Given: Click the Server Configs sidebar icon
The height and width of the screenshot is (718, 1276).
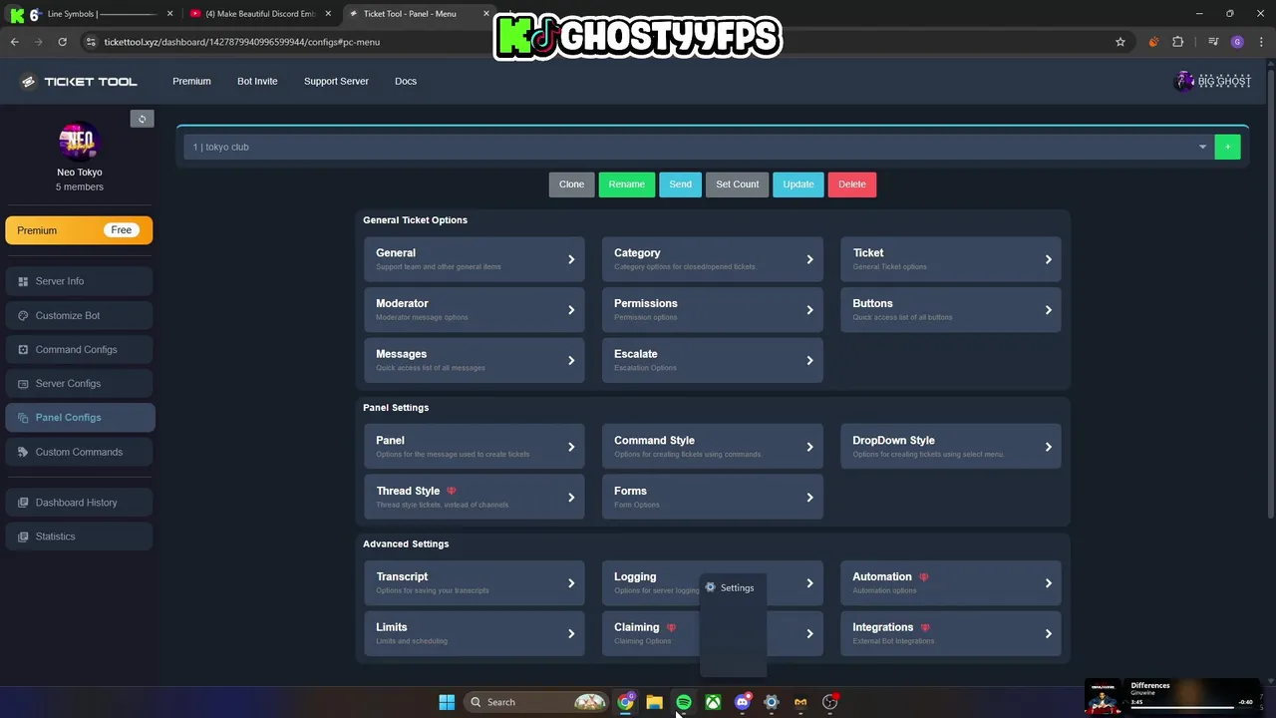Looking at the screenshot, I should tap(23, 384).
